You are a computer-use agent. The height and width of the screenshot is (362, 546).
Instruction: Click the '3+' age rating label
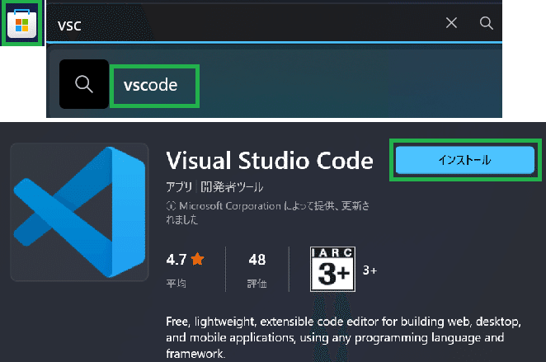coord(369,270)
